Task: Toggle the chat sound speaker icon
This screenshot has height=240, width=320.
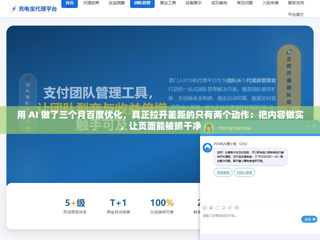Action: 230,208
